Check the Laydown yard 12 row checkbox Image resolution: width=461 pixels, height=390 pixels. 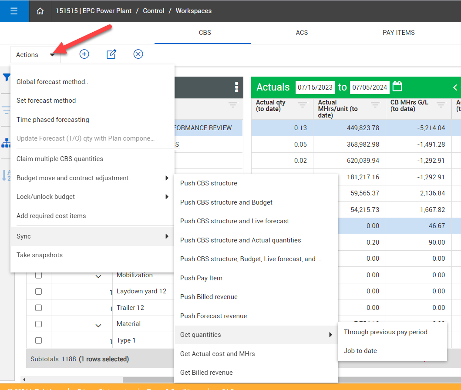[38, 291]
